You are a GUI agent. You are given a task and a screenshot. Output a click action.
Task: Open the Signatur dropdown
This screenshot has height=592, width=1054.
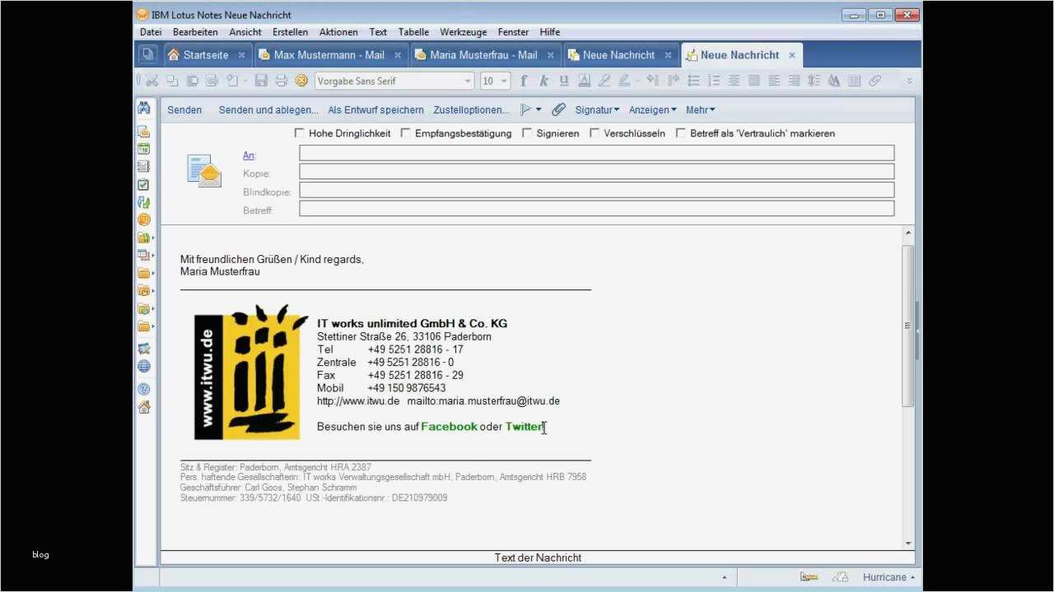[x=595, y=109]
